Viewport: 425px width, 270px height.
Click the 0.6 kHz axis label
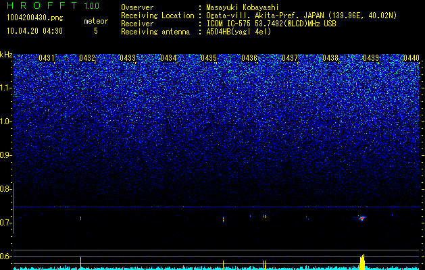[5, 256]
